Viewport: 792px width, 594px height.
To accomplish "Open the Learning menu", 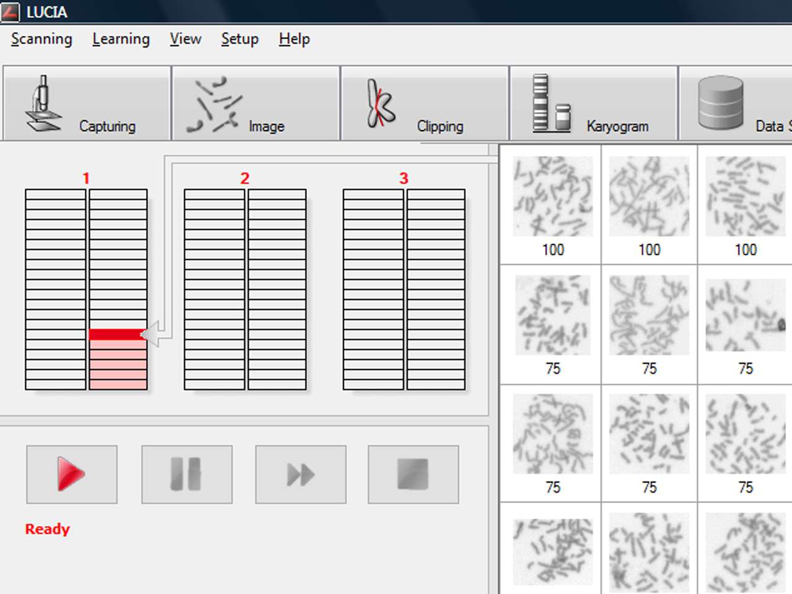I will [x=121, y=39].
